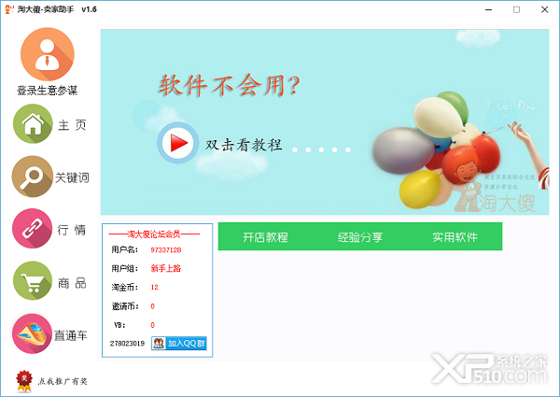Click the username value 97337128
The height and width of the screenshot is (397, 560).
click(166, 249)
